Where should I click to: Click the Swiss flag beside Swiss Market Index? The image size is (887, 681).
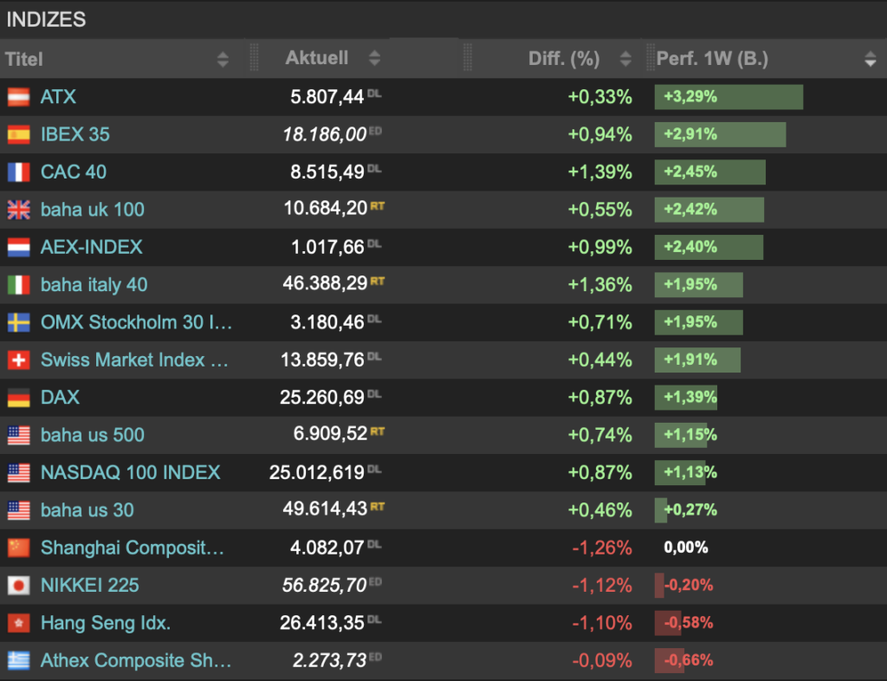[x=19, y=360]
